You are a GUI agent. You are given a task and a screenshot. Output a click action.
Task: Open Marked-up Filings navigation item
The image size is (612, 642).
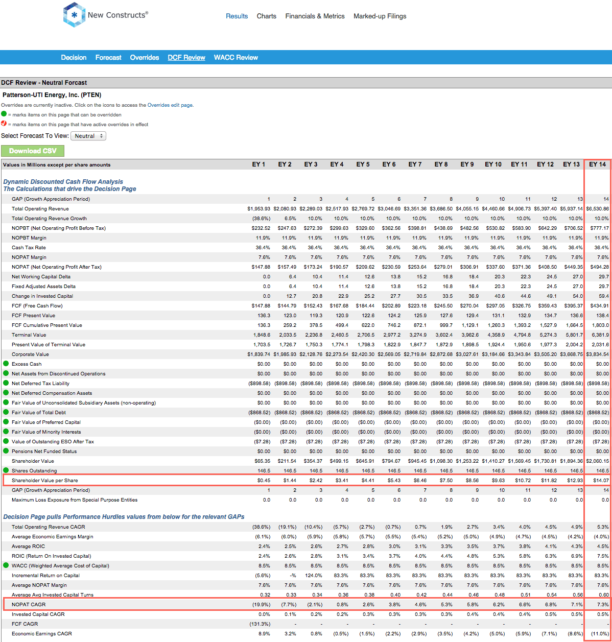click(x=380, y=16)
